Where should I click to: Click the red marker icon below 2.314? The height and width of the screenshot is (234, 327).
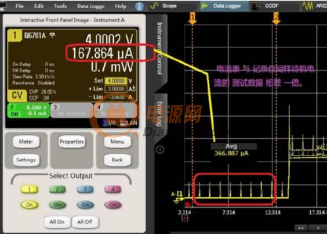185,218
